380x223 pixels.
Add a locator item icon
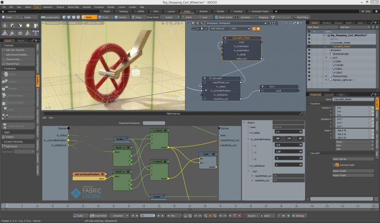4,25
